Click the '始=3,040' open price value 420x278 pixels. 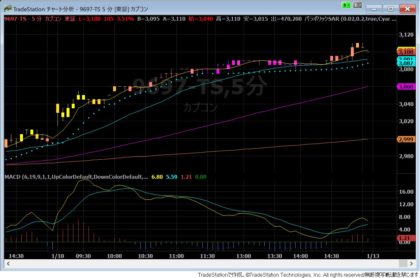[x=201, y=19]
